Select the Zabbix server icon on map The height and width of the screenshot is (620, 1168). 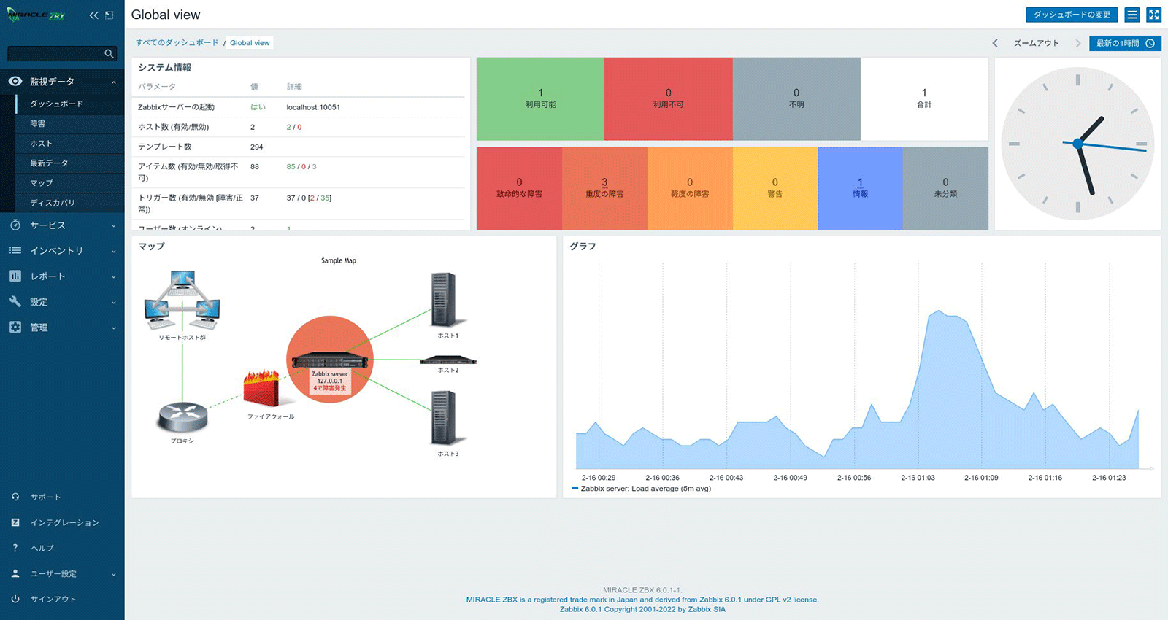[x=330, y=362]
